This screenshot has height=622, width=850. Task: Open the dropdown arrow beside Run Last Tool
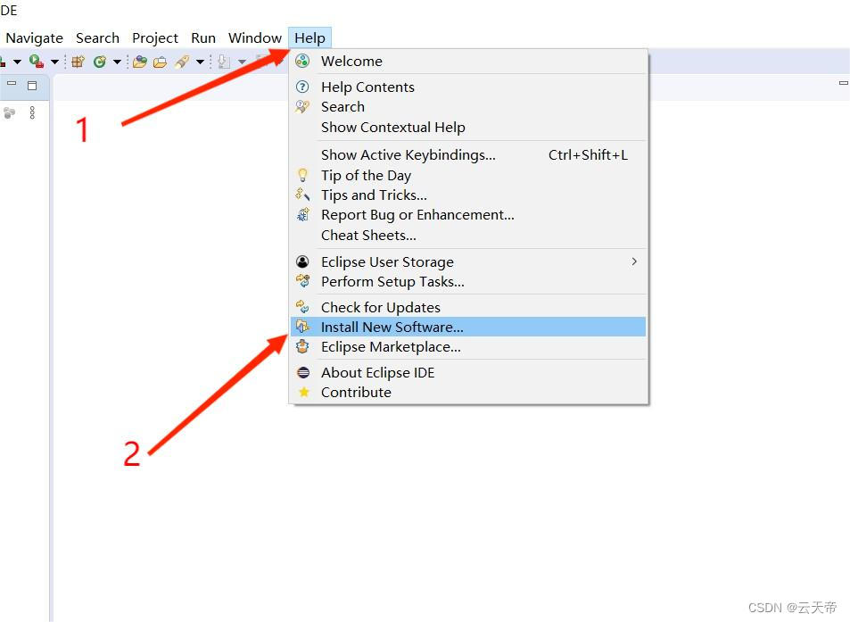tap(54, 62)
